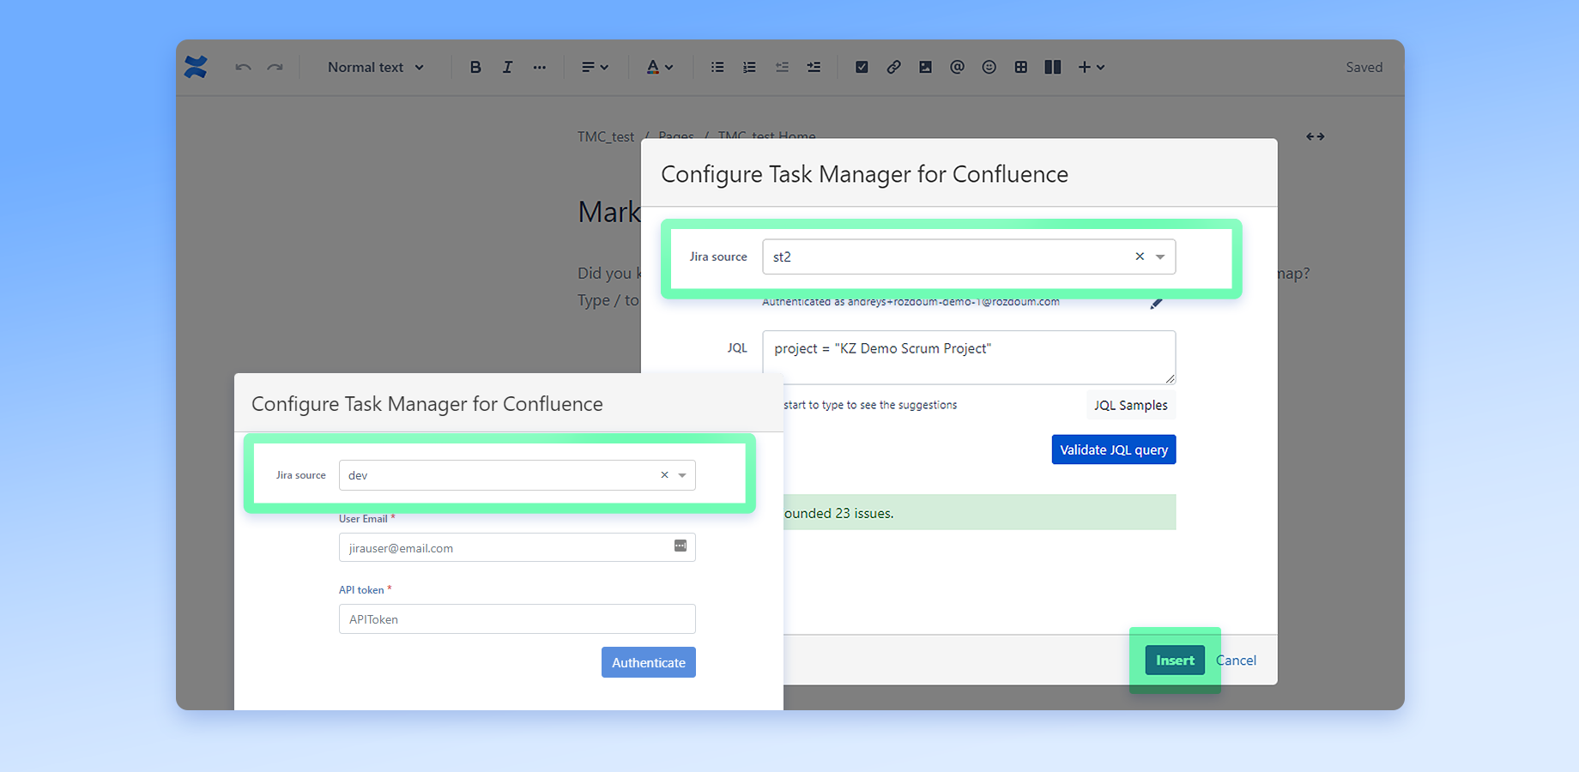Click the 'Saved' status text
The width and height of the screenshot is (1579, 772).
coord(1364,67)
